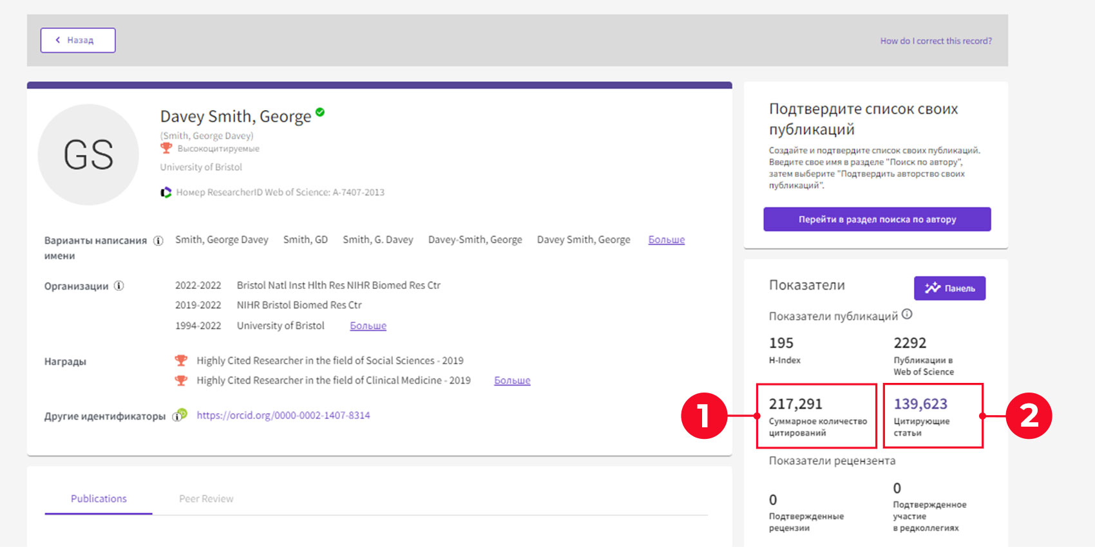Select the Publications tab
Image resolution: width=1095 pixels, height=547 pixels.
pos(99,499)
